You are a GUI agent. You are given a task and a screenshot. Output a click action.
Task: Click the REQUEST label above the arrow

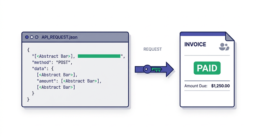pyautogui.click(x=153, y=49)
